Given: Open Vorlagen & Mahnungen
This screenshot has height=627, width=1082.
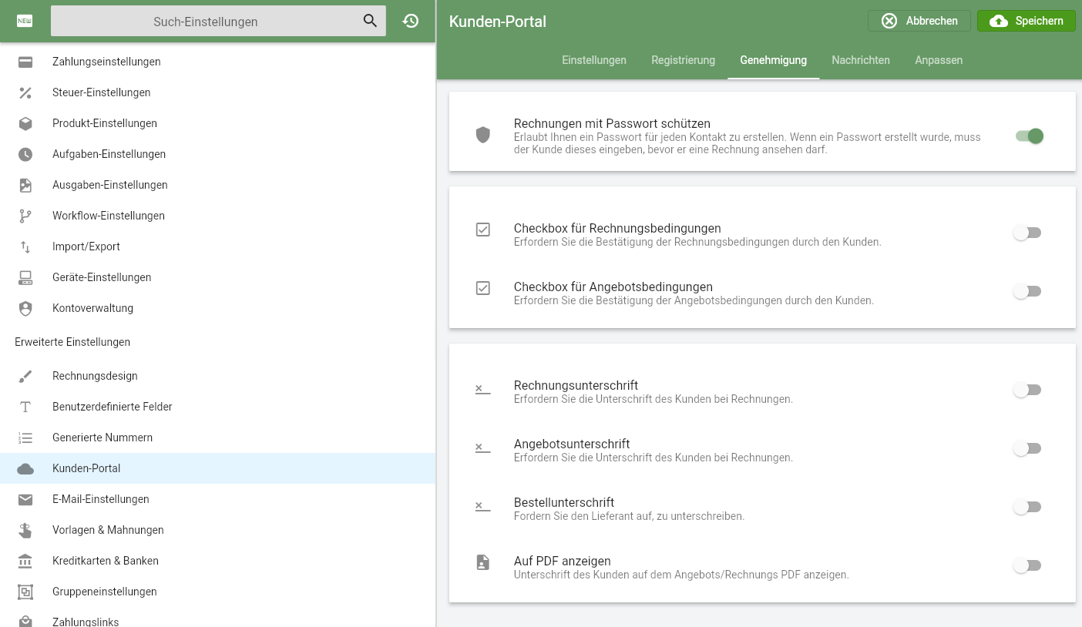Looking at the screenshot, I should coord(217,530).
